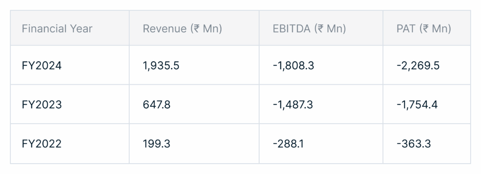
Task: Click the FY2024 revenue value 1,935.5
Action: [x=161, y=66]
